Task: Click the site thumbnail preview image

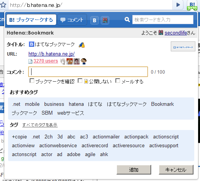Action: tap(183, 46)
